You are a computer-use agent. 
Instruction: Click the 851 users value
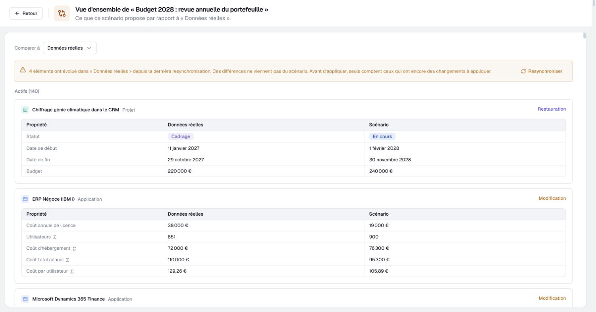click(x=172, y=237)
